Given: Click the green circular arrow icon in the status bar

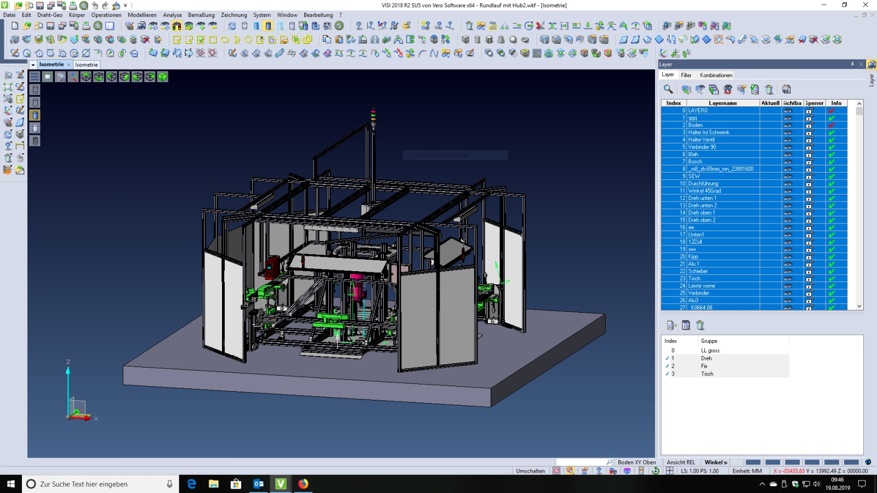Looking at the screenshot, I should click(656, 471).
